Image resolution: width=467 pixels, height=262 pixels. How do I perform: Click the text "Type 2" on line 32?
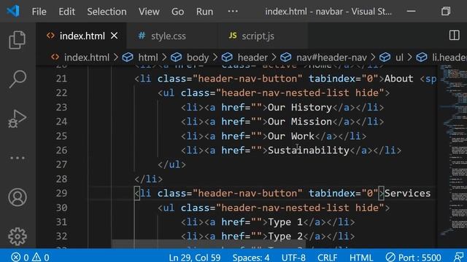285,236
